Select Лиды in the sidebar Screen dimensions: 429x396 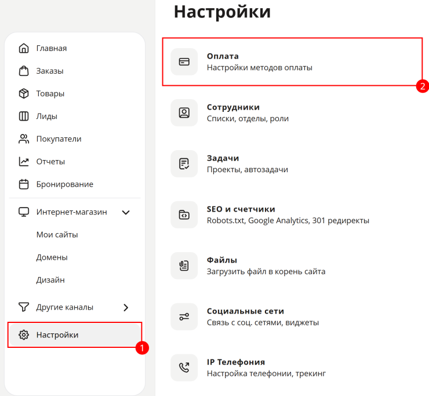tap(47, 117)
